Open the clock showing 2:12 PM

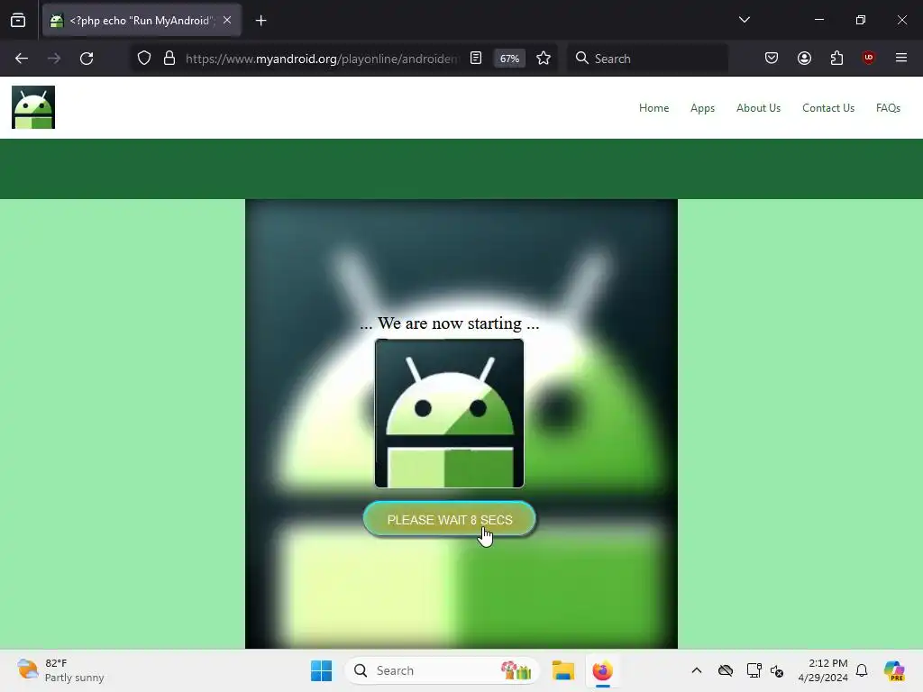[x=823, y=670]
